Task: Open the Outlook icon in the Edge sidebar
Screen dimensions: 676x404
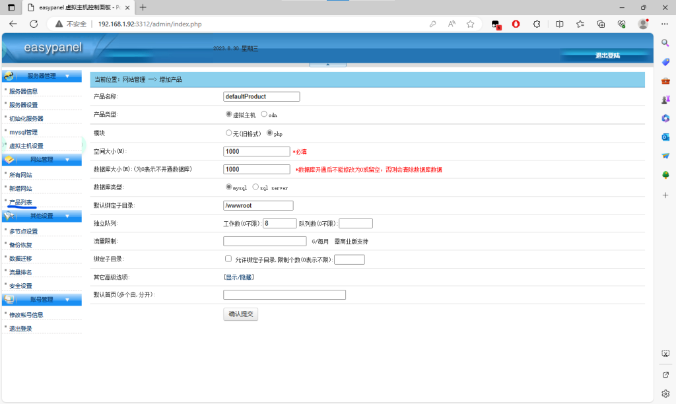Action: click(665, 137)
